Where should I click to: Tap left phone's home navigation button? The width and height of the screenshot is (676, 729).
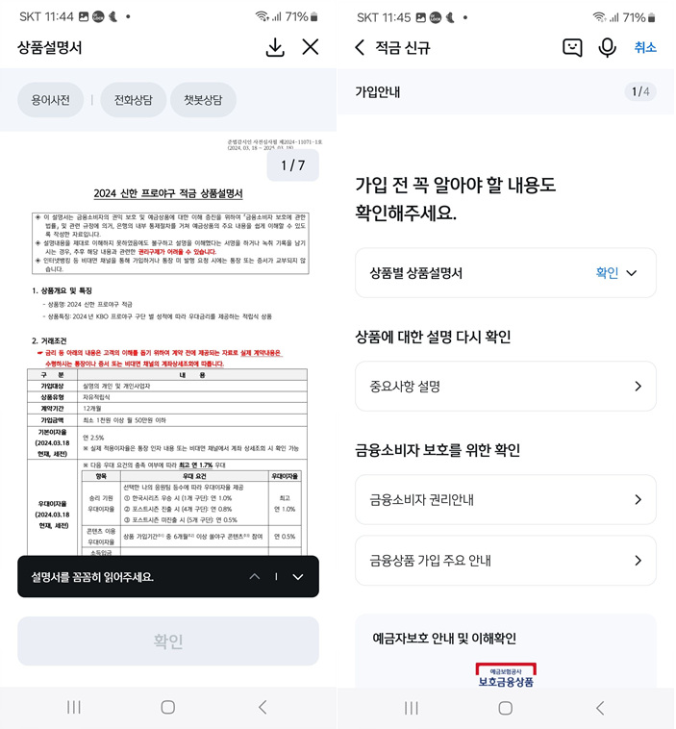168,707
